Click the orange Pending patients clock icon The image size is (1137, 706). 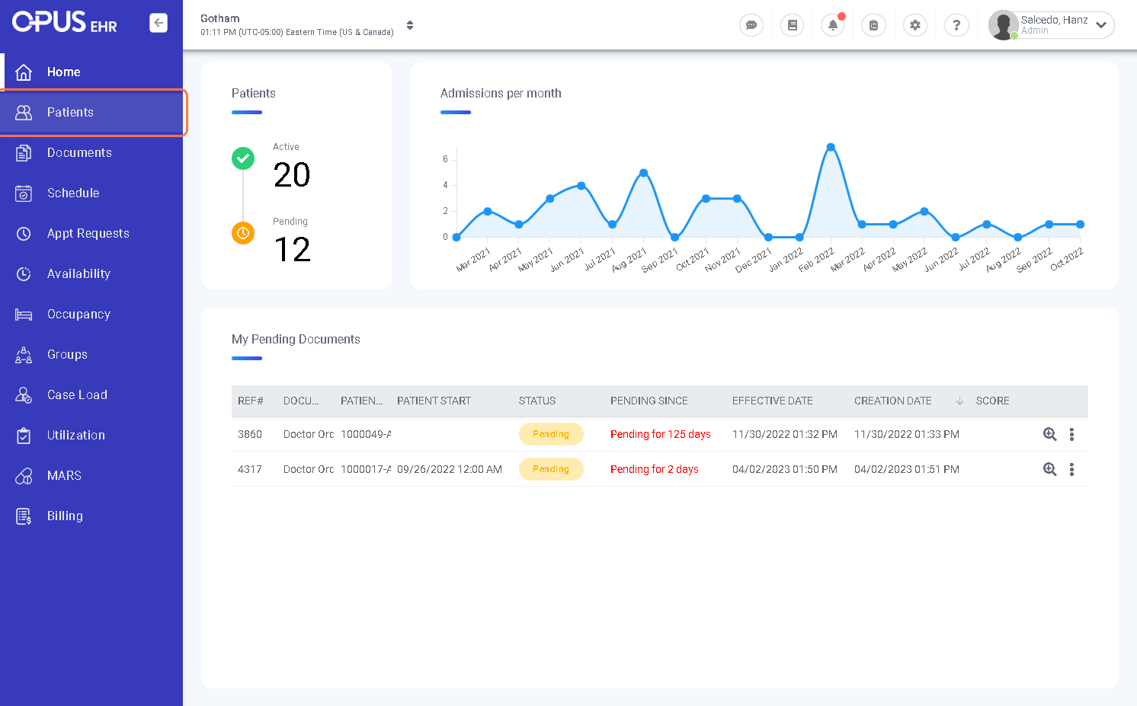(x=243, y=233)
